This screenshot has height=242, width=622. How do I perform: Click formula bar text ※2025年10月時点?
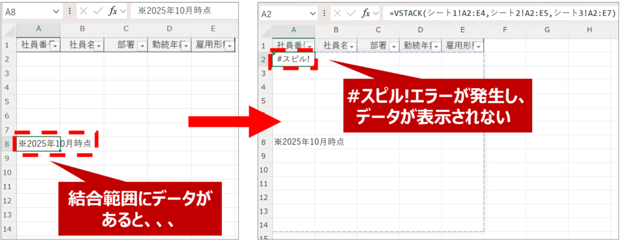tap(174, 11)
